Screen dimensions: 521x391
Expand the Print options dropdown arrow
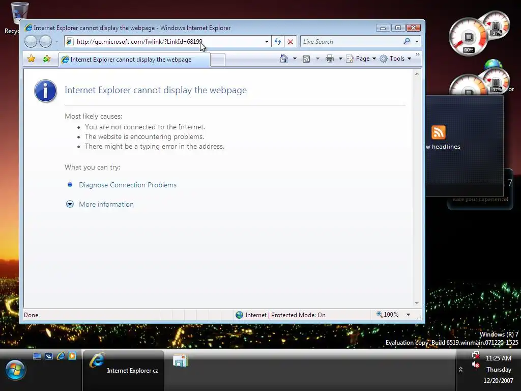pyautogui.click(x=340, y=59)
